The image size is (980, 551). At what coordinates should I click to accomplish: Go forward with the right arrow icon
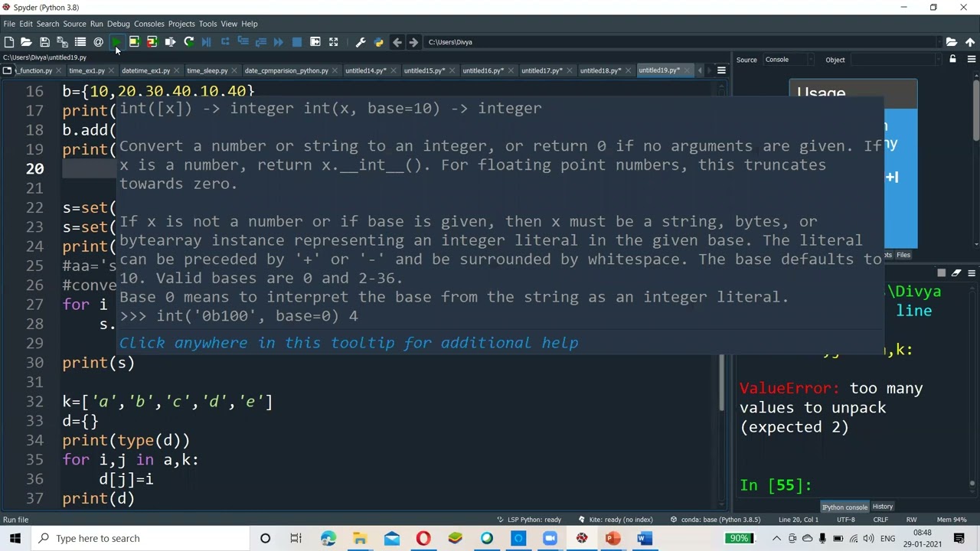pos(414,42)
